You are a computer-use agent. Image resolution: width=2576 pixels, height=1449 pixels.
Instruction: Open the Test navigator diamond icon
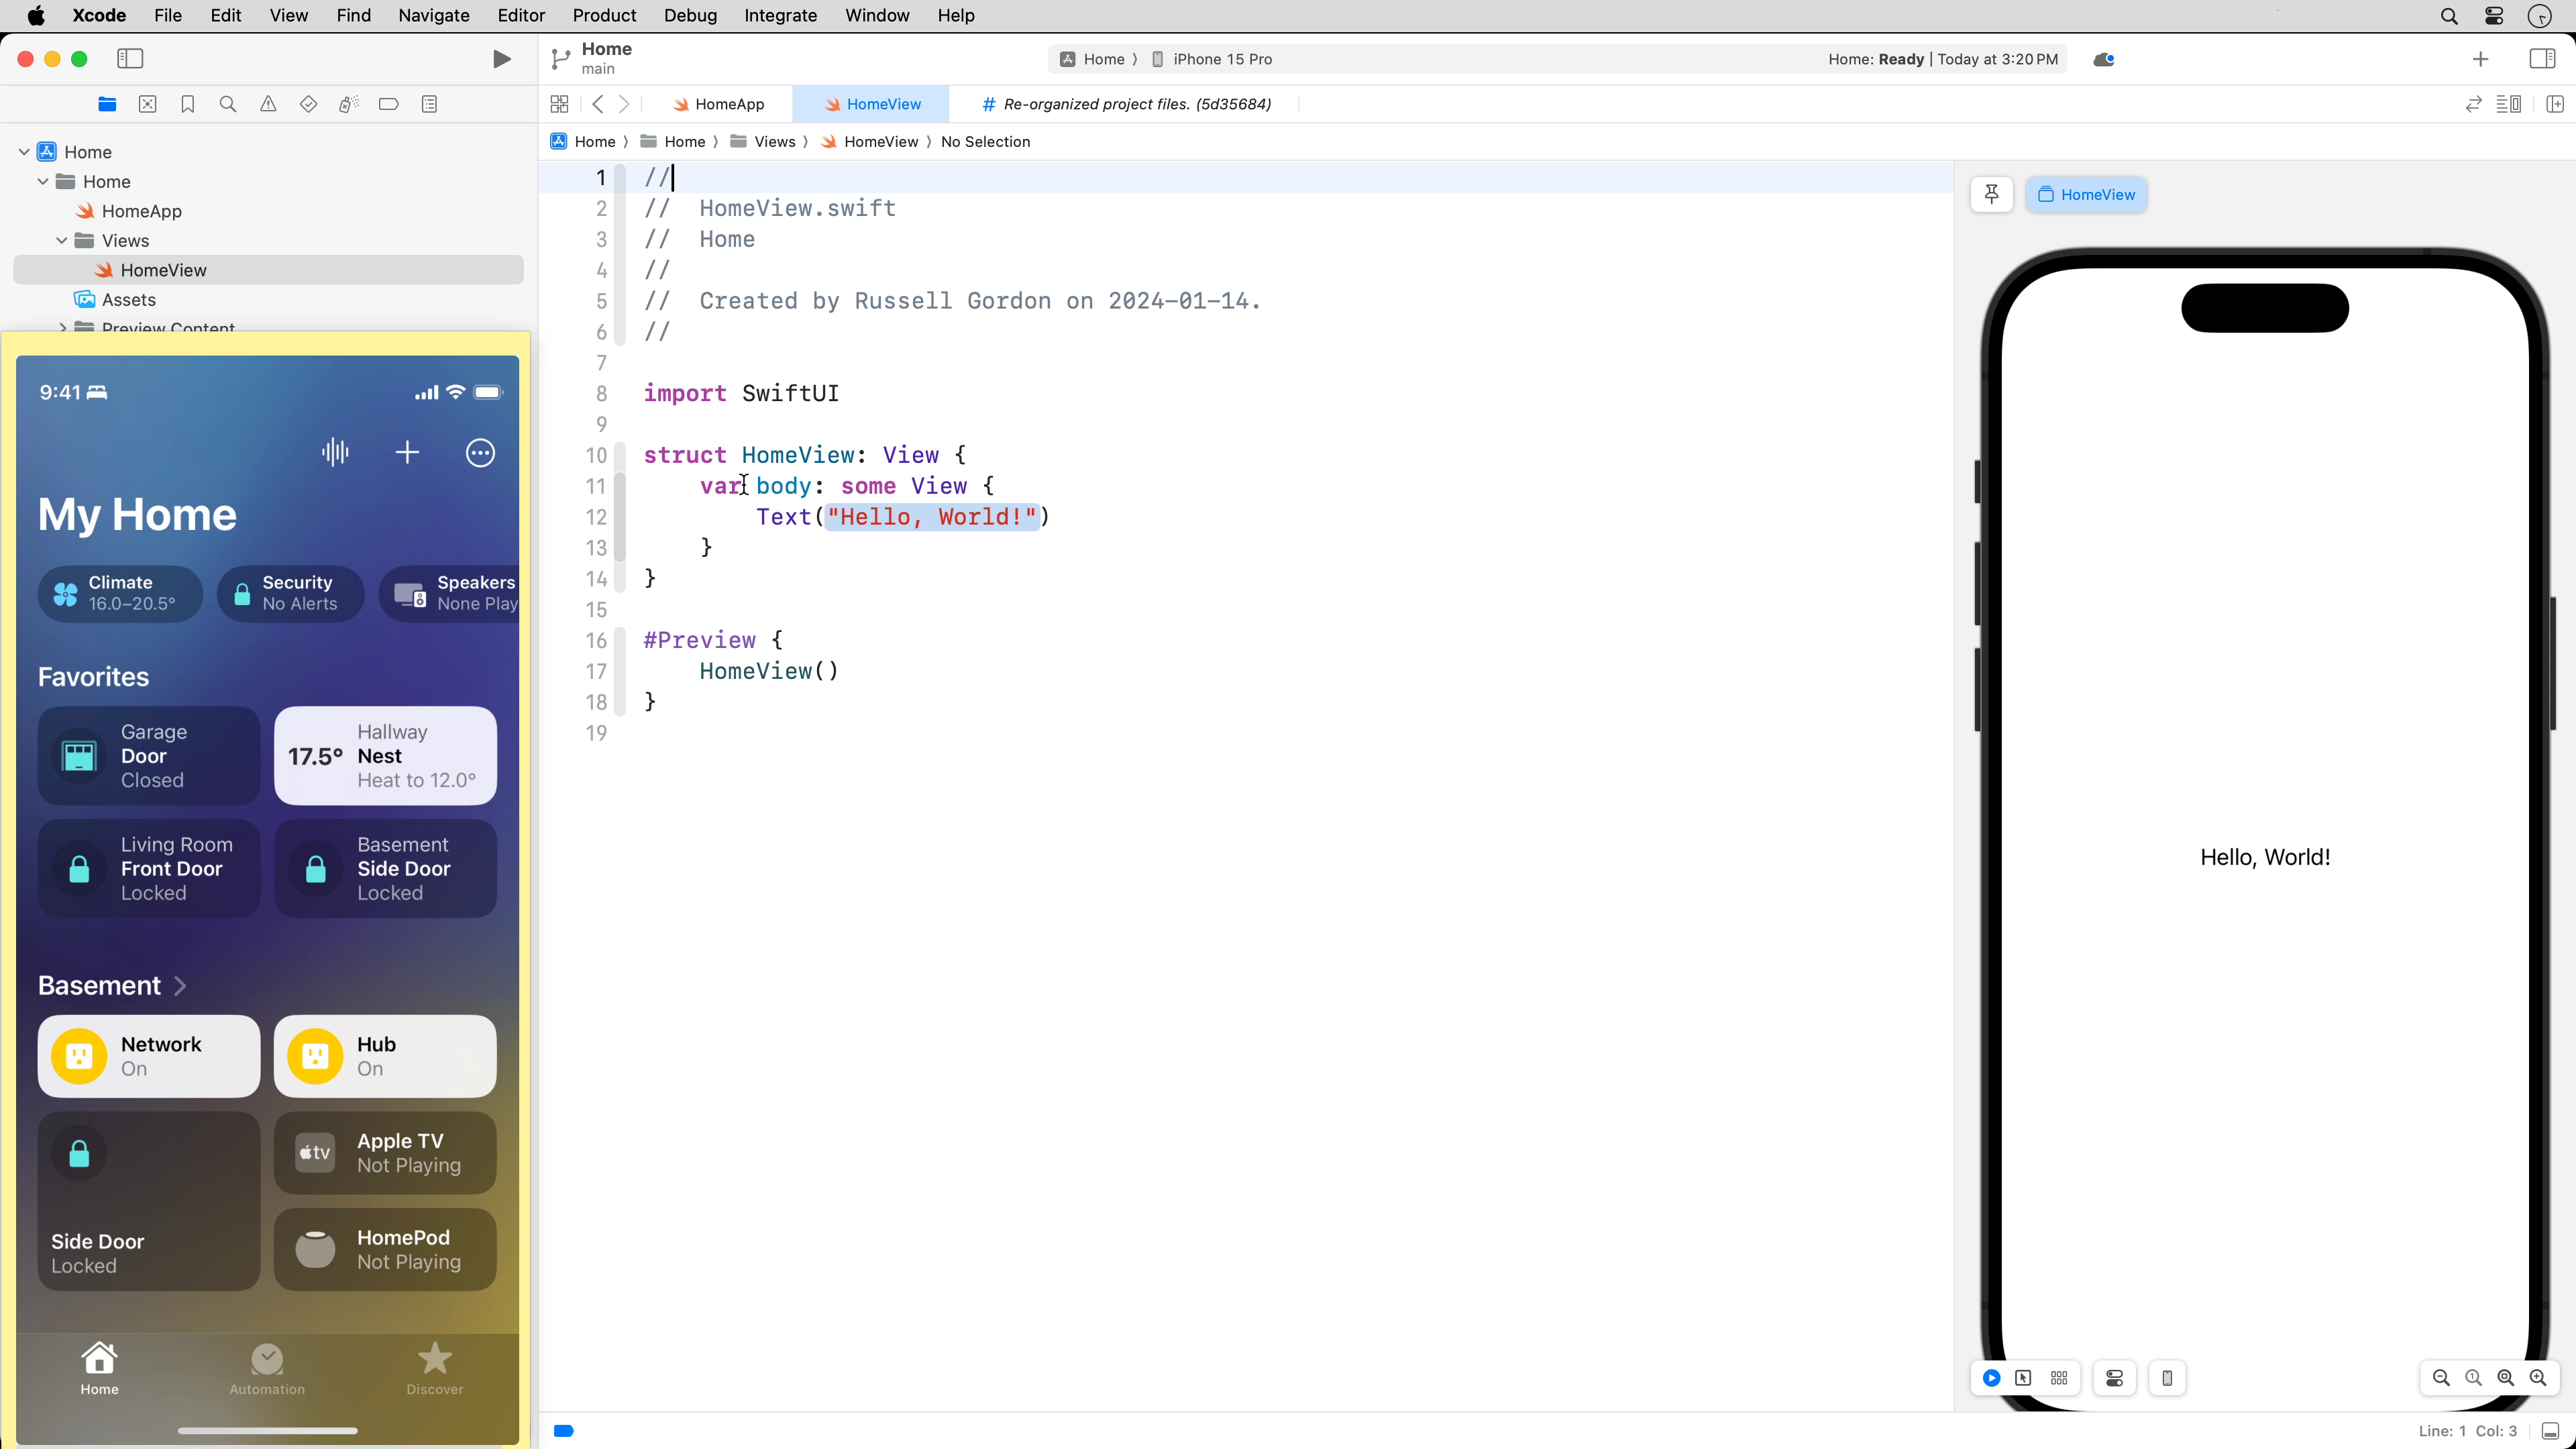click(x=308, y=104)
